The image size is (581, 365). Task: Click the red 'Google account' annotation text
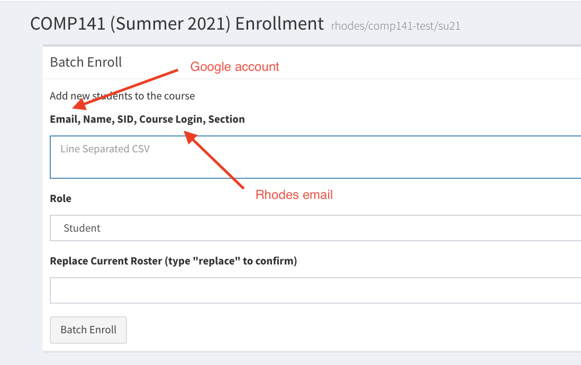click(234, 67)
